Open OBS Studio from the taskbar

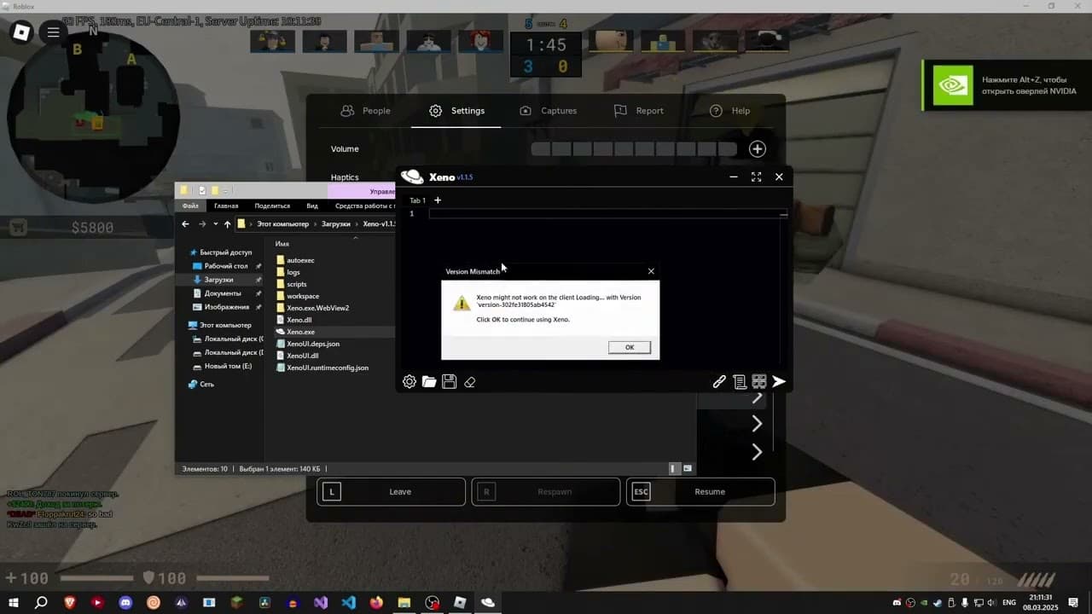433,602
